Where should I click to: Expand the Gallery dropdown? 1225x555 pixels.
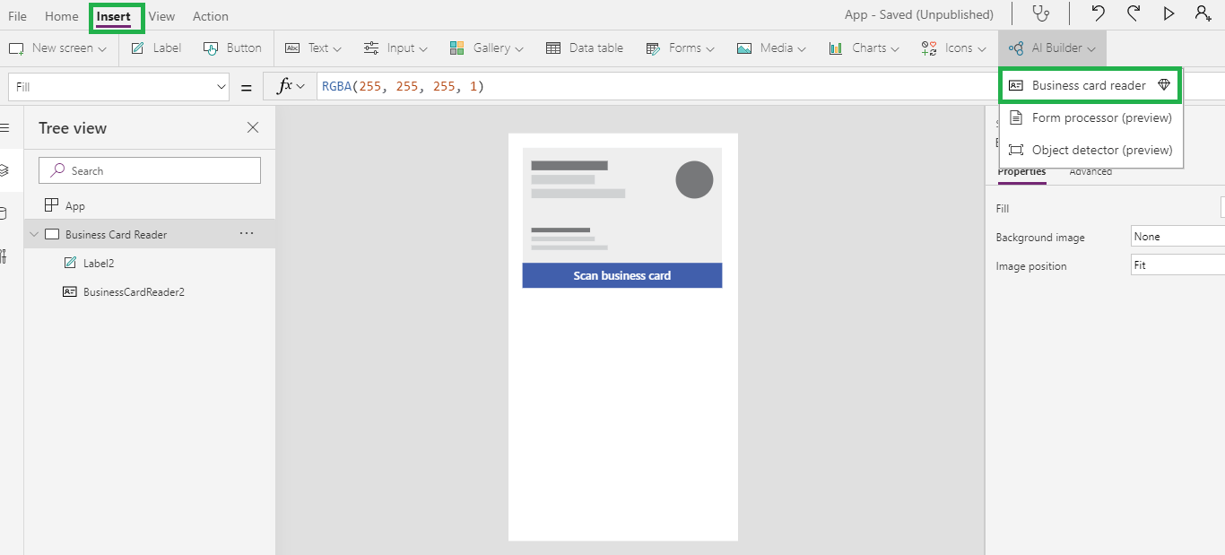click(486, 48)
